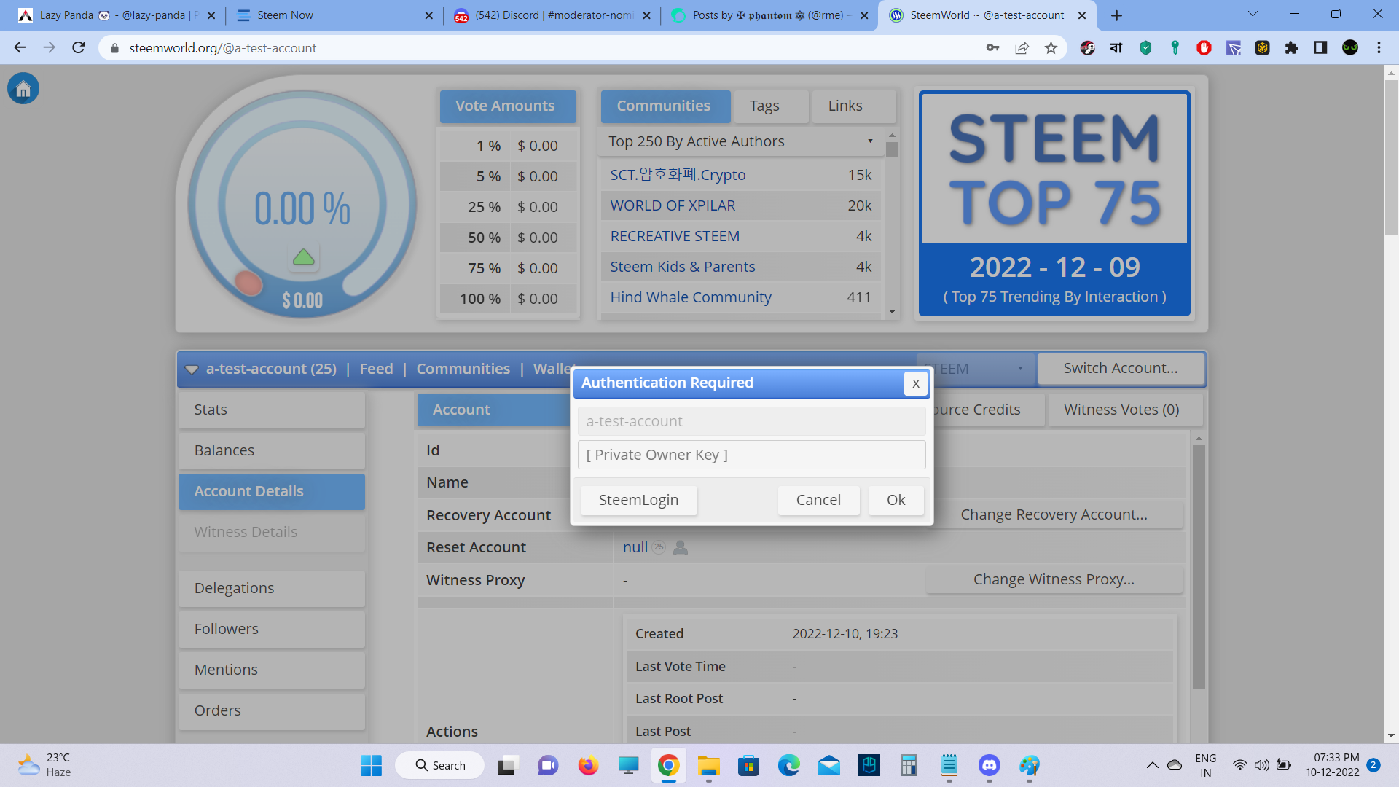The image size is (1399, 787).
Task: Open the WORLD OF XPILAR community link
Action: point(673,205)
